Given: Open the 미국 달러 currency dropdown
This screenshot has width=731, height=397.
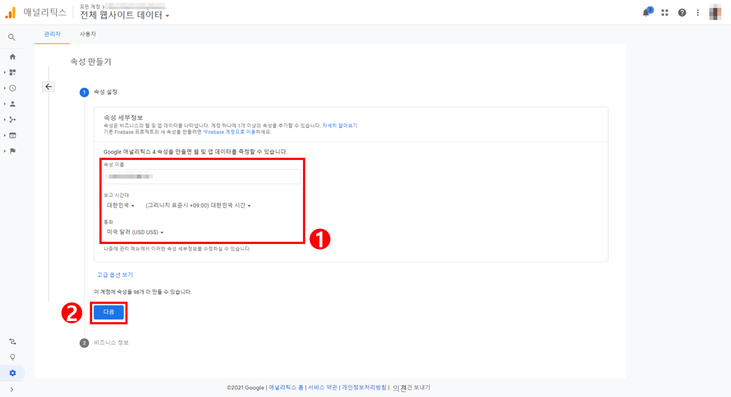Looking at the screenshot, I should [135, 232].
